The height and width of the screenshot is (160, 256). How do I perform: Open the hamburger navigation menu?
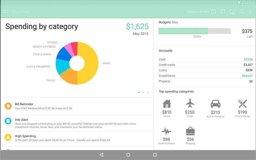(6, 12)
